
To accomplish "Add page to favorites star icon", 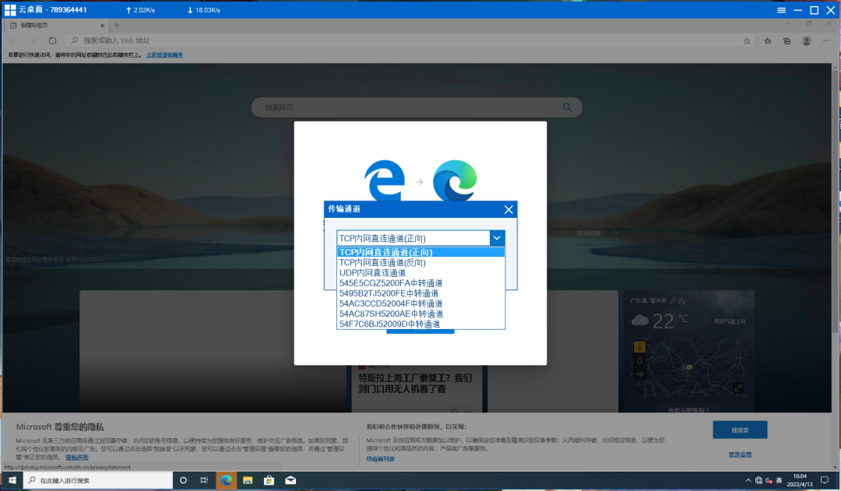I will point(747,40).
